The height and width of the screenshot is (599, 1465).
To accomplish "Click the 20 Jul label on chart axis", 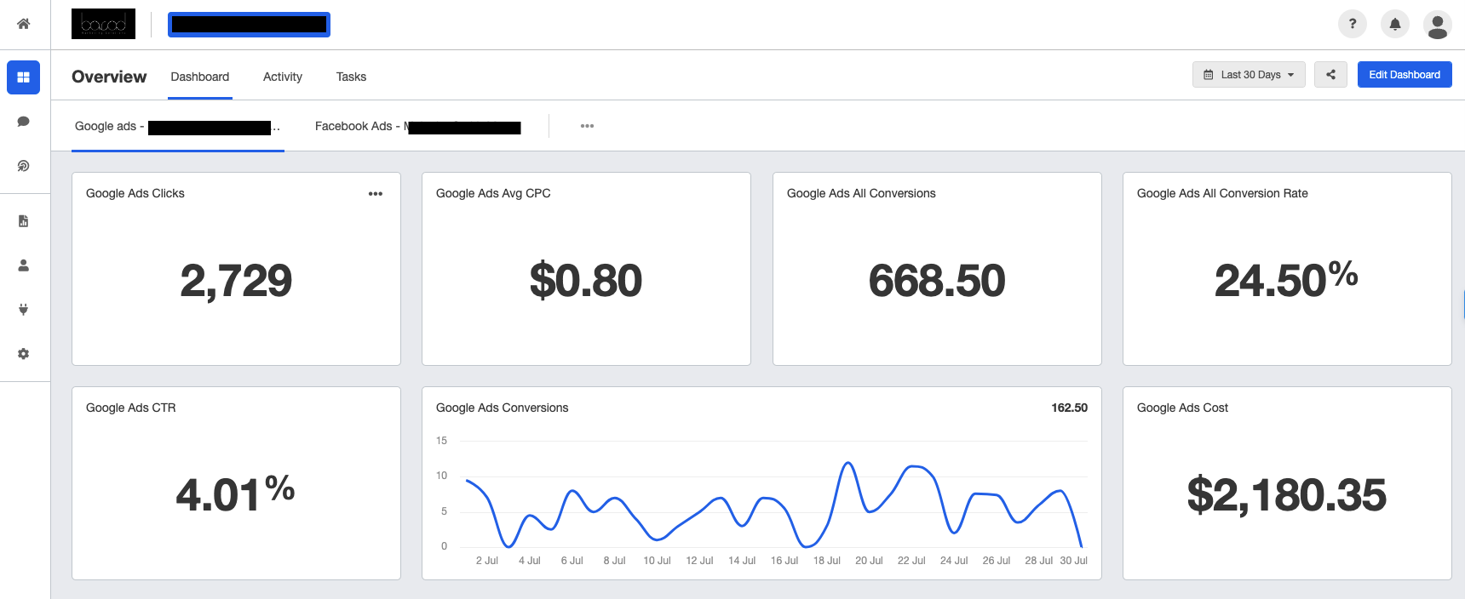I will (x=869, y=561).
